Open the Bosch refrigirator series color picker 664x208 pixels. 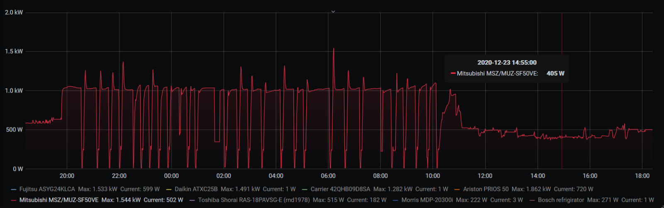(x=532, y=200)
